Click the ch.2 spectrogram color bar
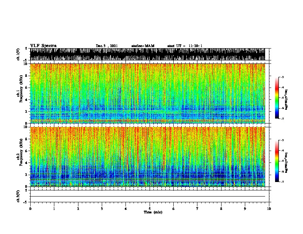 click(x=277, y=161)
